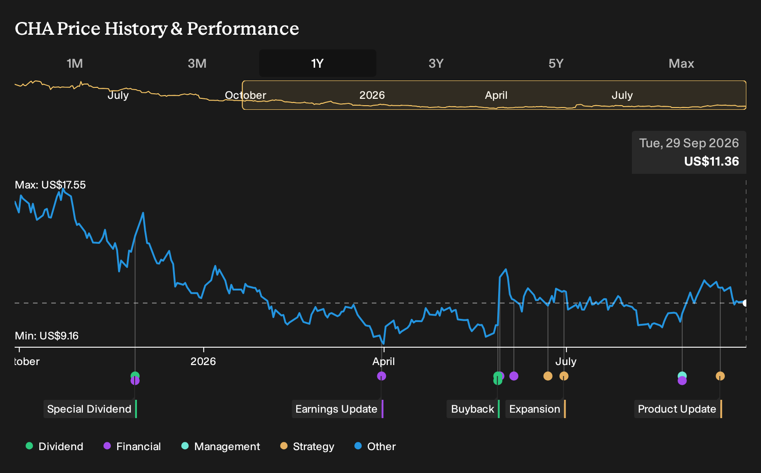
Task: Click the Tue, 29 Sep 2026 price tooltip
Action: [x=689, y=152]
